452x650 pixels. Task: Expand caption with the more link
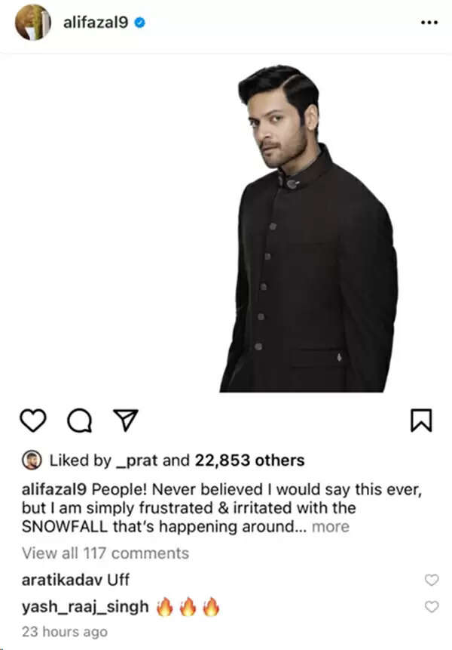coord(331,526)
